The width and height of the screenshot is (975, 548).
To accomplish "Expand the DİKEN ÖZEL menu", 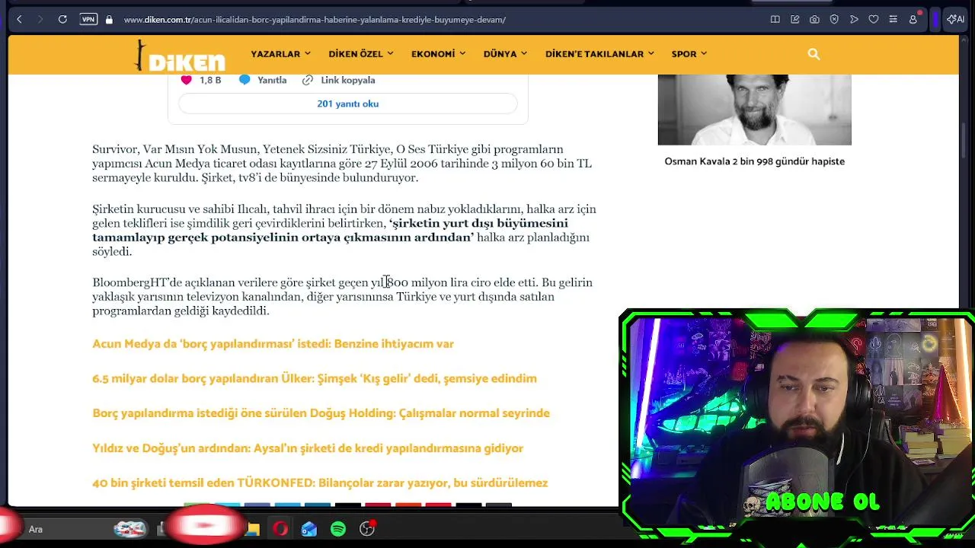I will point(360,54).
